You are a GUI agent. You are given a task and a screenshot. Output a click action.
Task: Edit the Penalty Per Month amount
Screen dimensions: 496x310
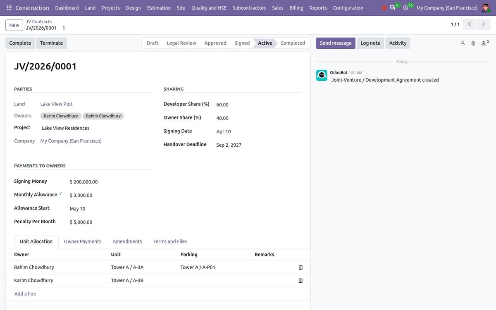(110, 222)
